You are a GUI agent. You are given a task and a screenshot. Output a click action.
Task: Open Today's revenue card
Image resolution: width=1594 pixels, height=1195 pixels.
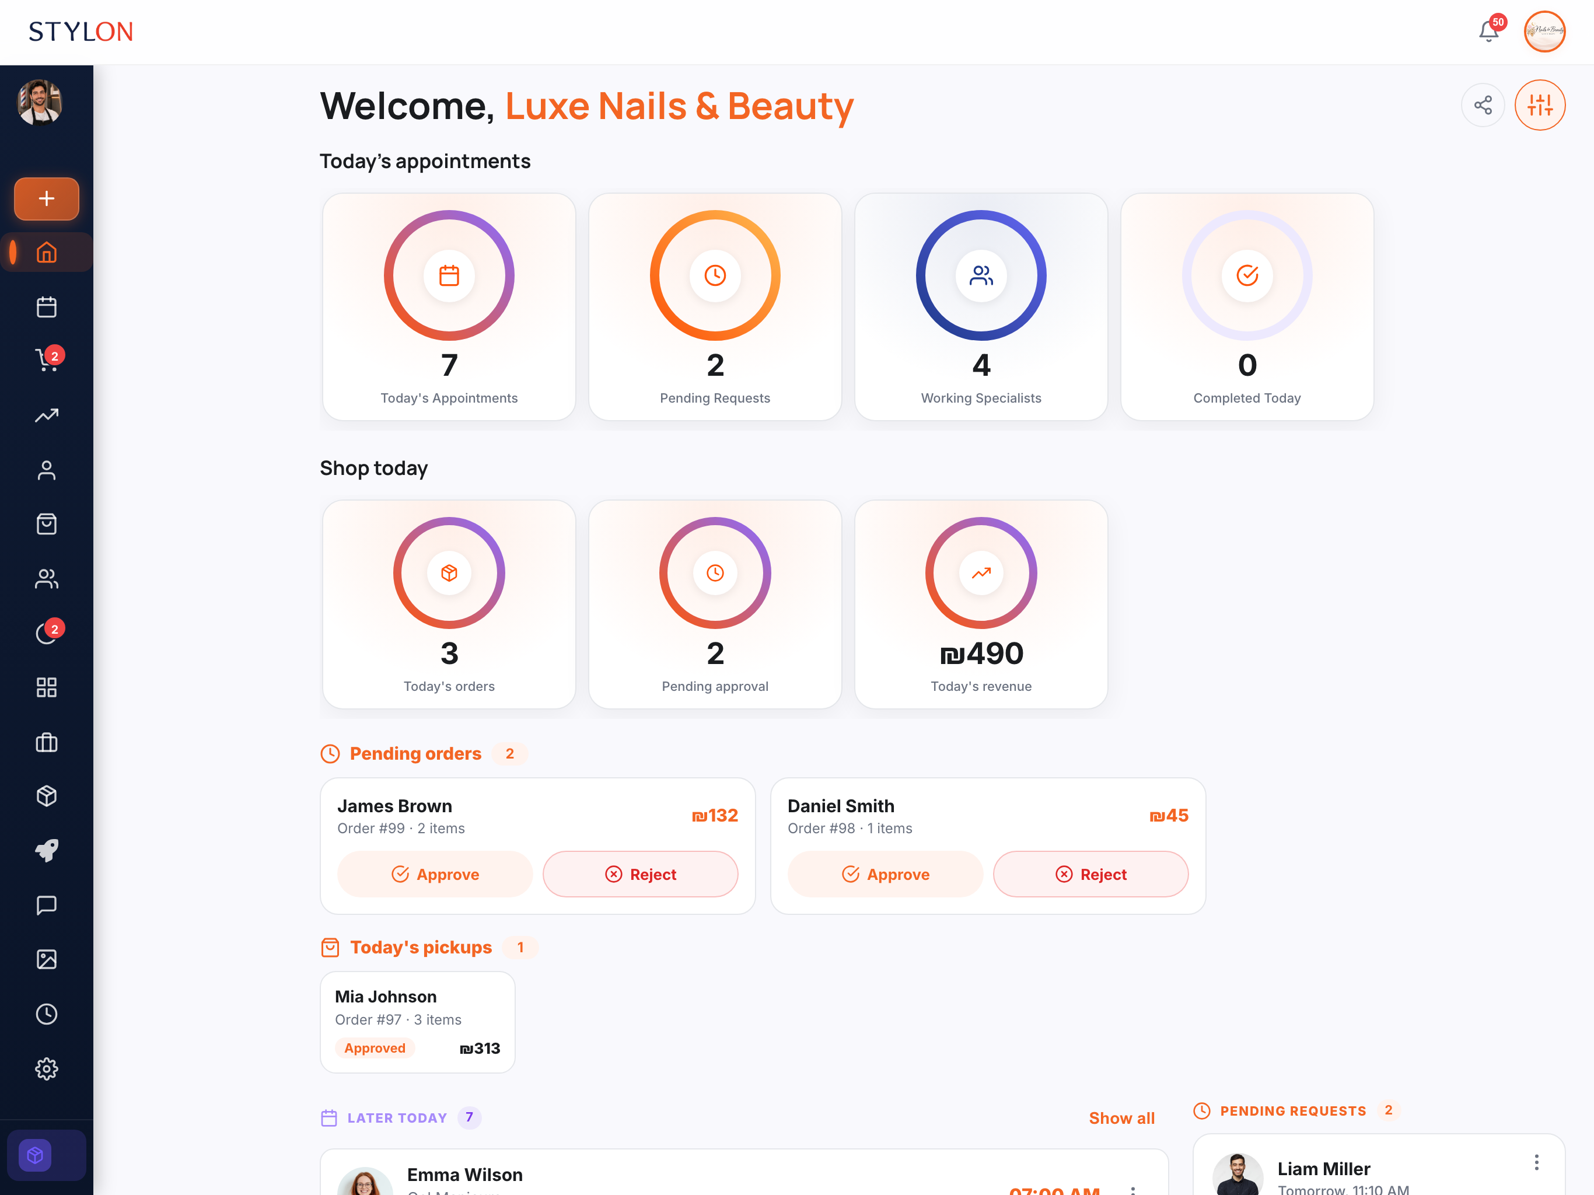981,605
